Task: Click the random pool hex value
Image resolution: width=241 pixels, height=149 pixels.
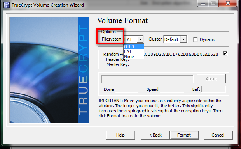Action: (x=181, y=54)
